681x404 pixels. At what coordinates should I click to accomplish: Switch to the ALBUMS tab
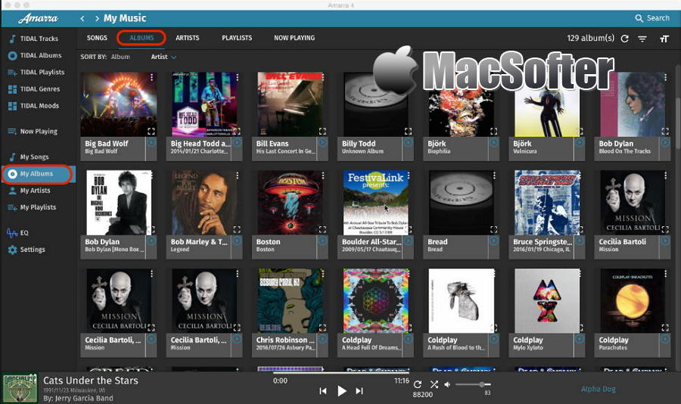[x=141, y=38]
